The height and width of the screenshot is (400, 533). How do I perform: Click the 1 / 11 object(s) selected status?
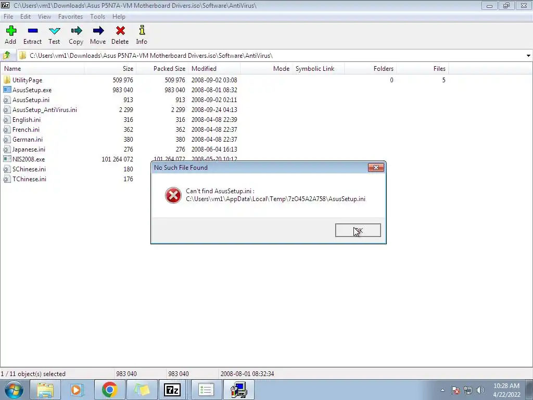point(33,373)
